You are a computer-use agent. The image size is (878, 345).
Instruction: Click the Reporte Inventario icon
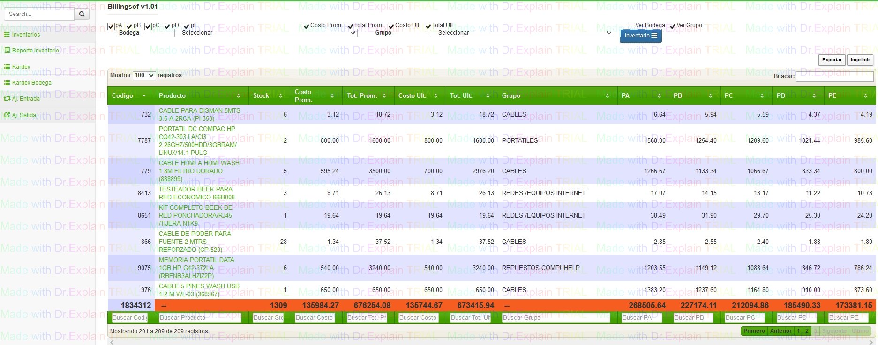coord(7,51)
